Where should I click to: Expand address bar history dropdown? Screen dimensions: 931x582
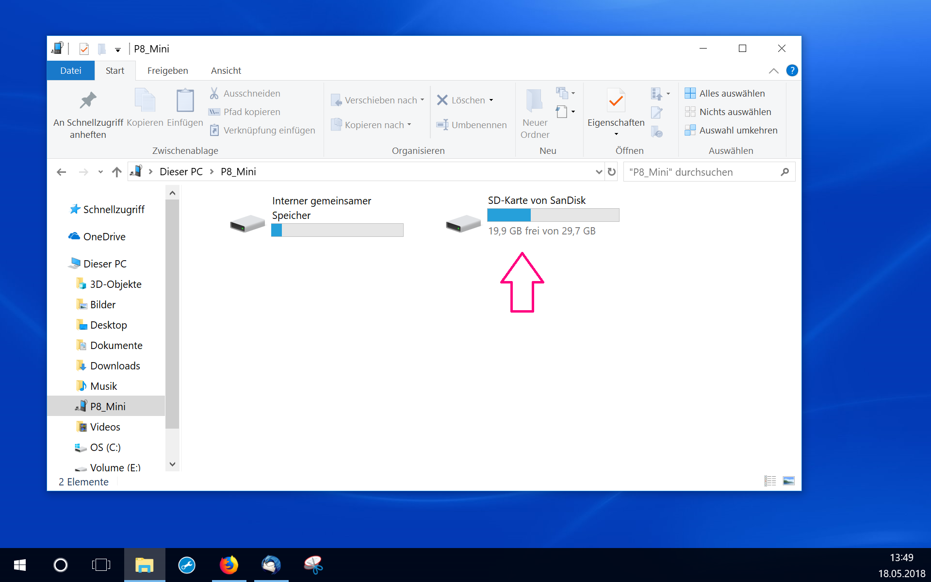(x=599, y=172)
